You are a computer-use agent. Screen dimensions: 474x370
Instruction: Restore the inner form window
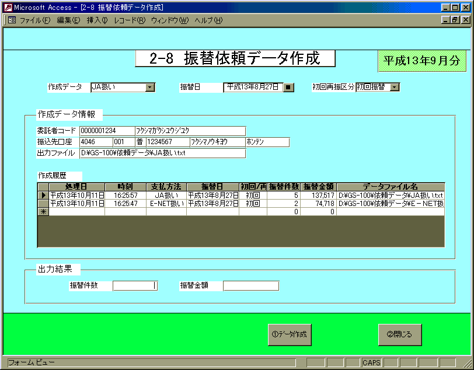click(455, 20)
